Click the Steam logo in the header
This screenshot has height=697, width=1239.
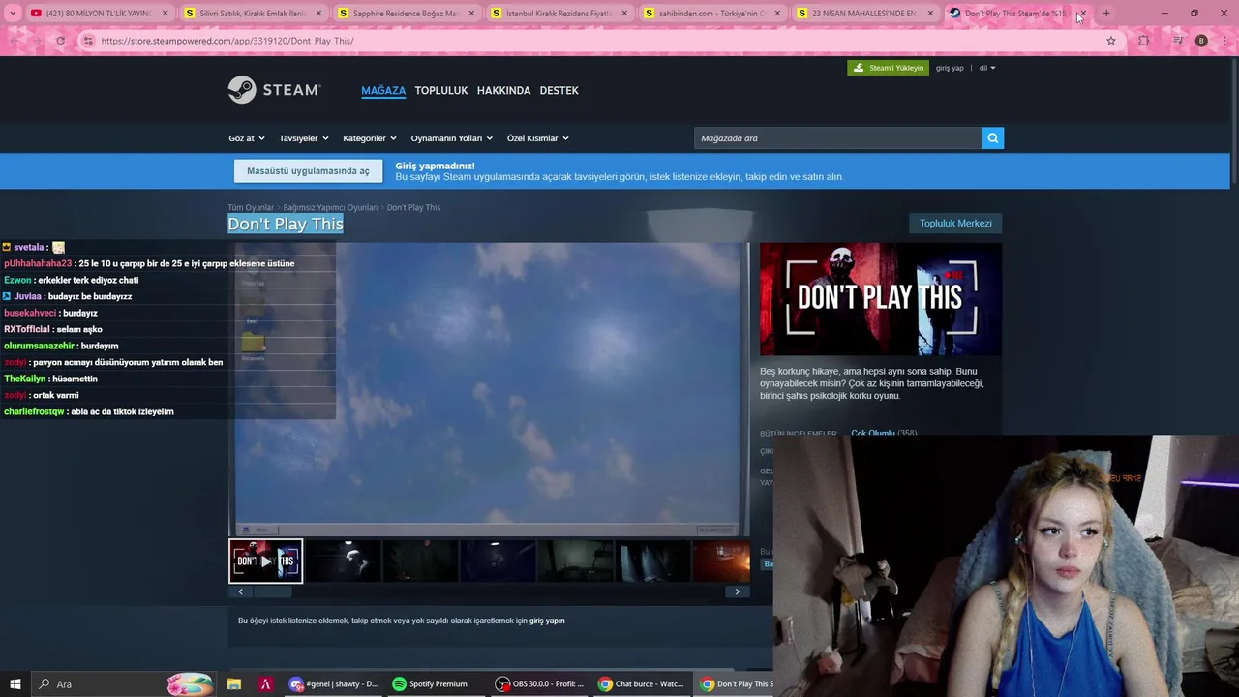274,90
